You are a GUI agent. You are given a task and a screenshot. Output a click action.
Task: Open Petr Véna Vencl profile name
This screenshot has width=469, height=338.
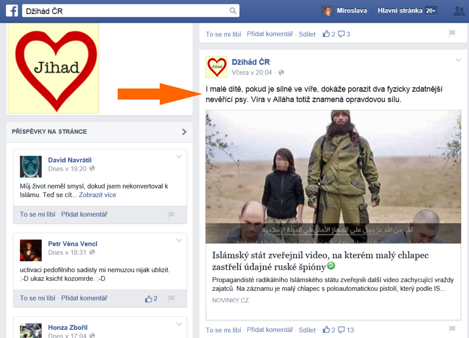[73, 244]
